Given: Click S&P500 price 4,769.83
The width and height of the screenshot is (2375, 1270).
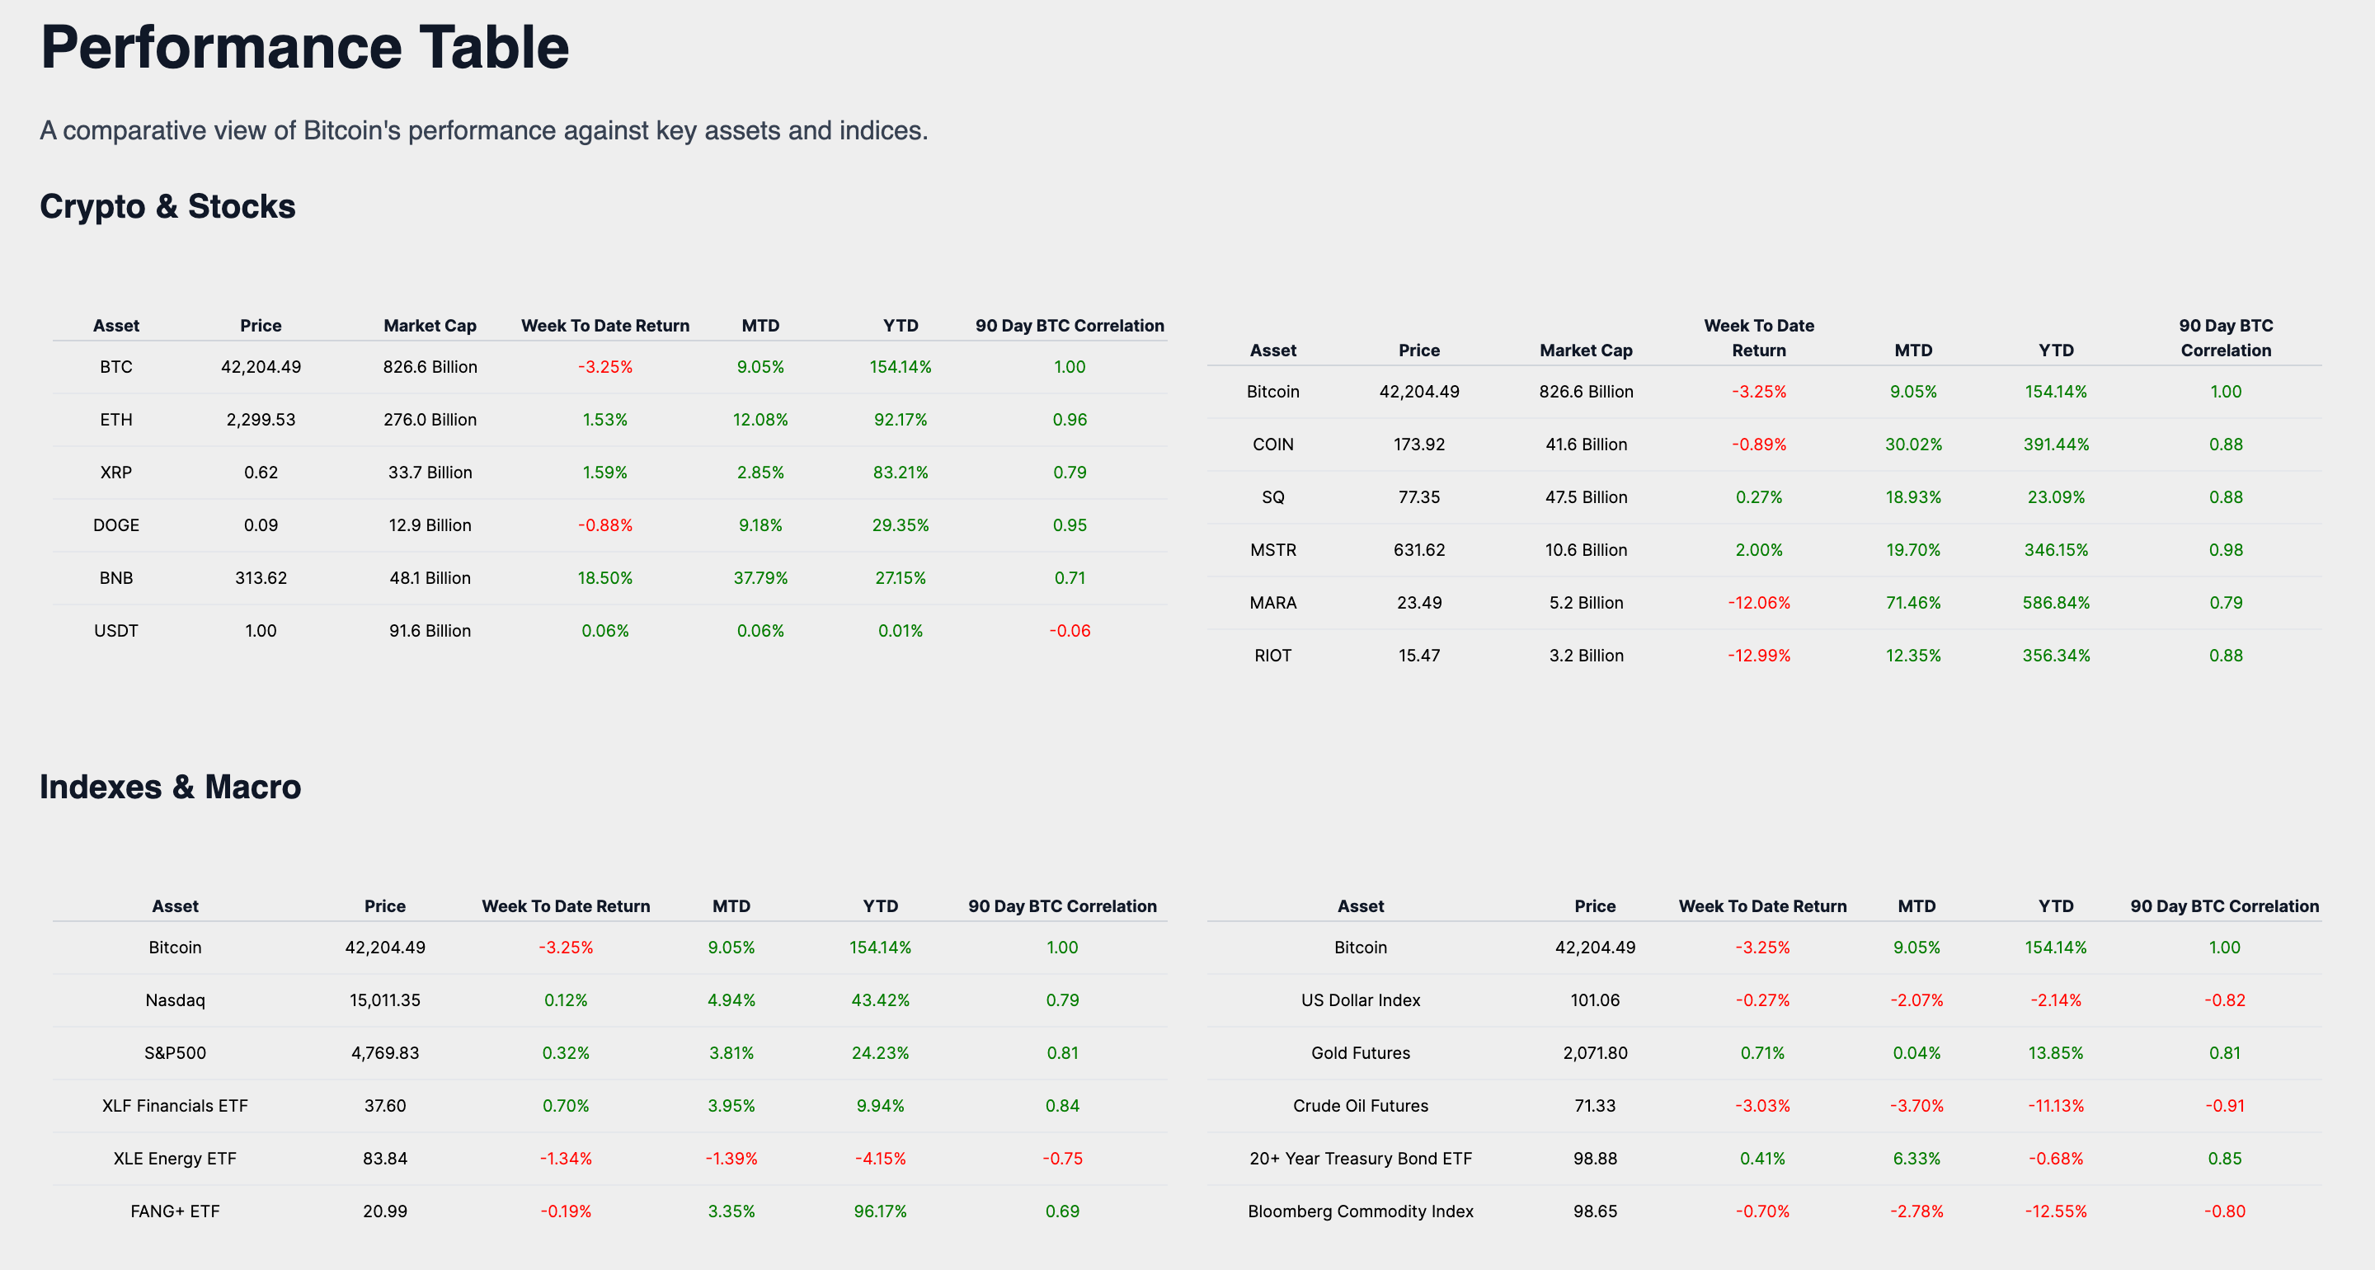Looking at the screenshot, I should (384, 1052).
